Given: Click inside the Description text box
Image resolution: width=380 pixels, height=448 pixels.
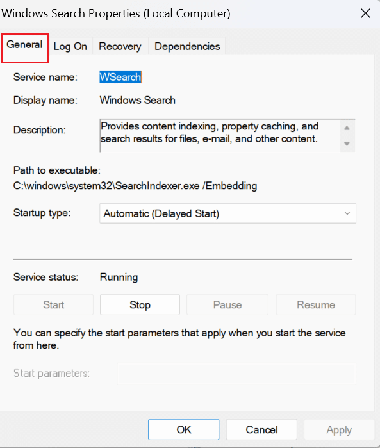Looking at the screenshot, I should pos(220,135).
